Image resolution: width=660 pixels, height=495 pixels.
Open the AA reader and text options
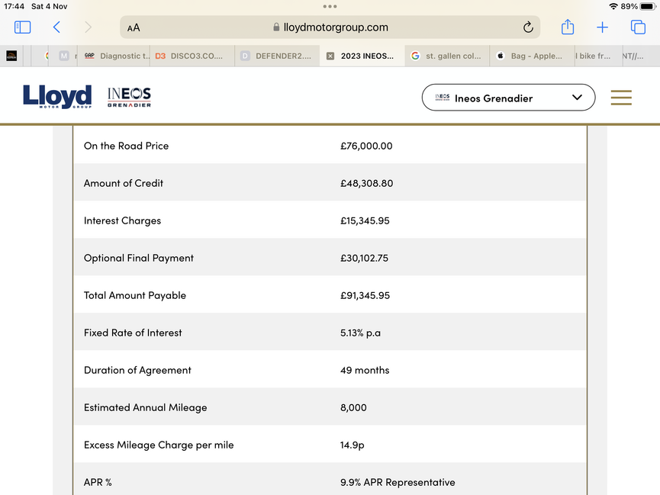[134, 27]
